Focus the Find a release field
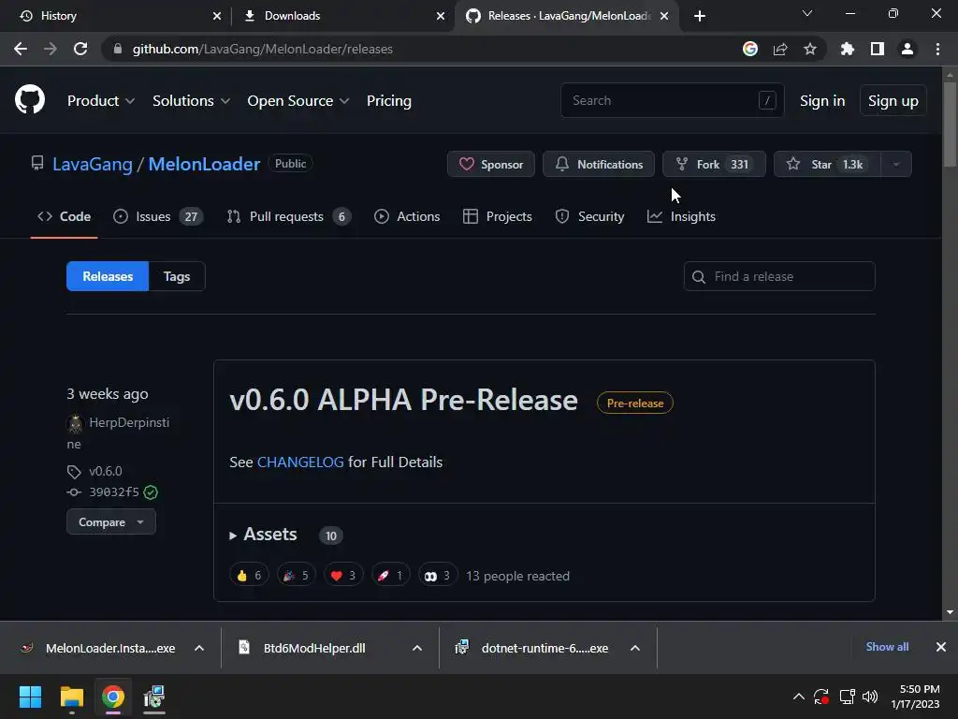The height and width of the screenshot is (719, 958). click(x=779, y=276)
